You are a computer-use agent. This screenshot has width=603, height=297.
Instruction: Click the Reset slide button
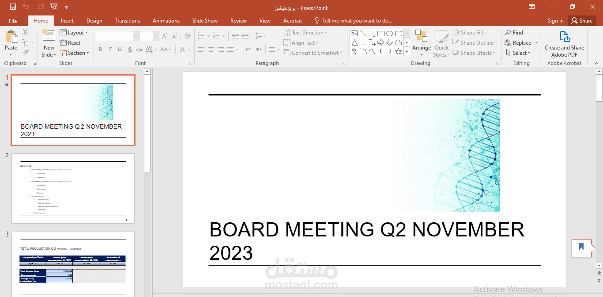[70, 43]
